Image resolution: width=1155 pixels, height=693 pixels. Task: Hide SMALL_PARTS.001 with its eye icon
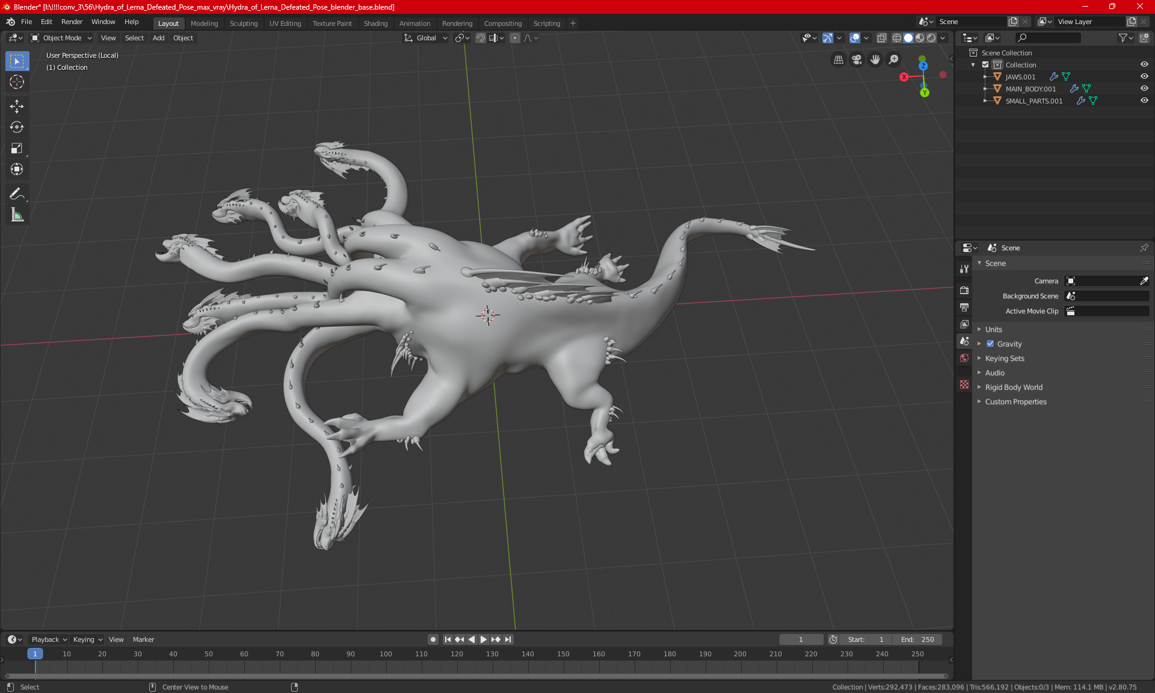click(x=1144, y=101)
